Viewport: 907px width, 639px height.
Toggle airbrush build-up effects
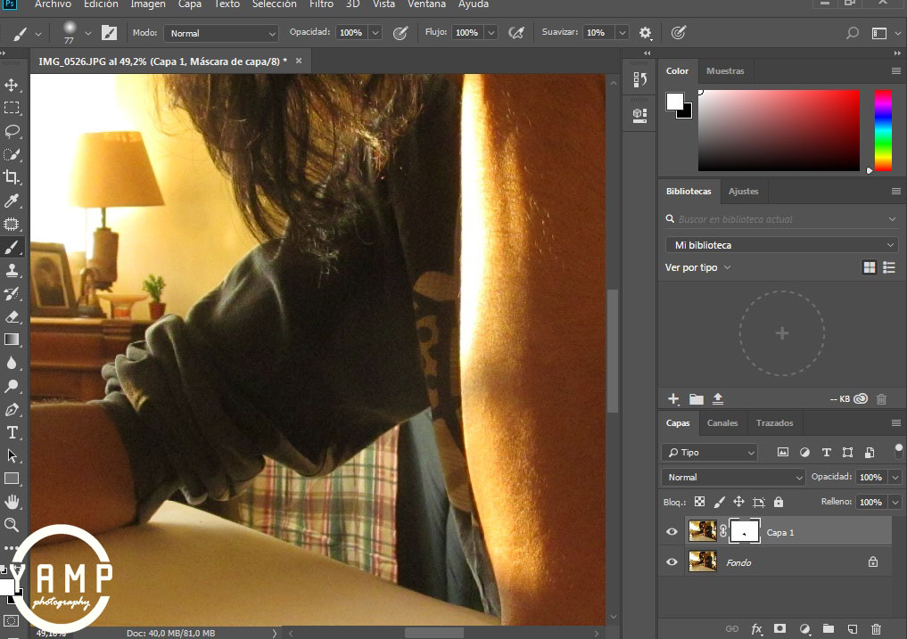[516, 33]
